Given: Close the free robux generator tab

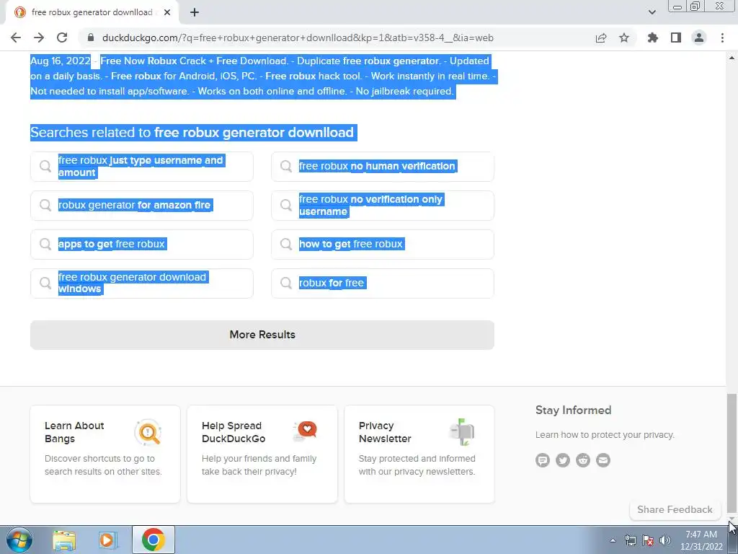Looking at the screenshot, I should [167, 12].
